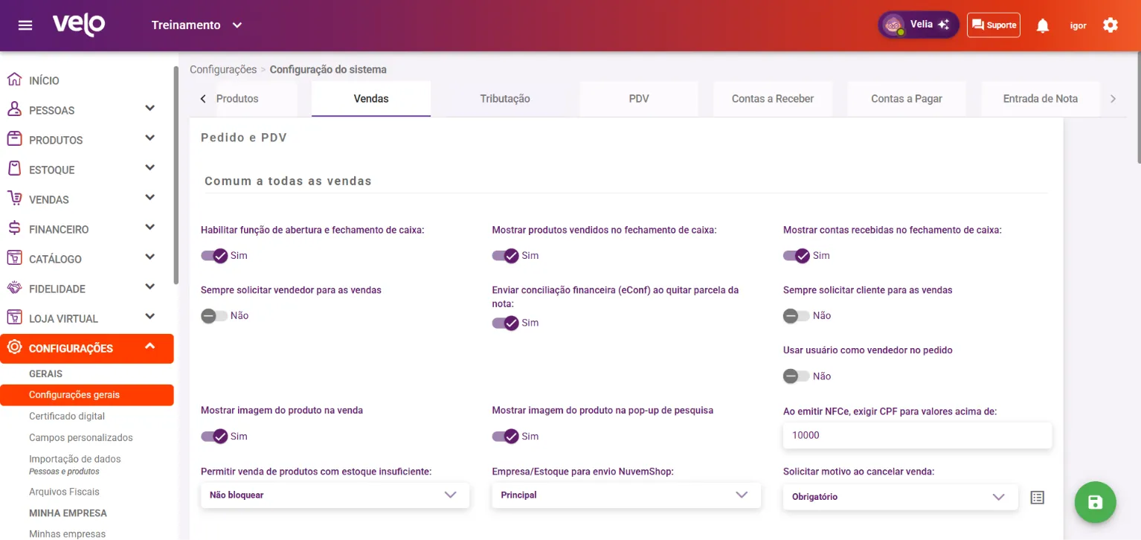Open the hamburger main menu
Viewport: 1141px width, 540px height.
tap(25, 25)
